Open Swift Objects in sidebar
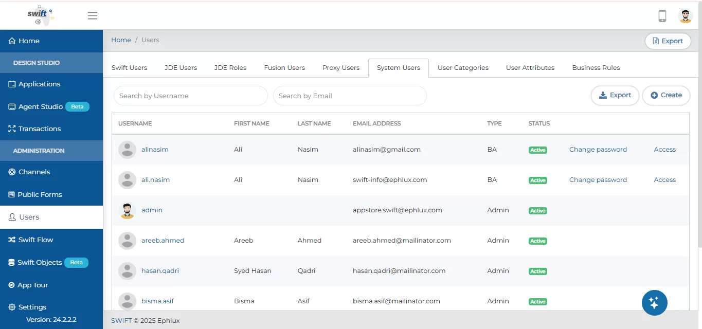 pos(51,262)
